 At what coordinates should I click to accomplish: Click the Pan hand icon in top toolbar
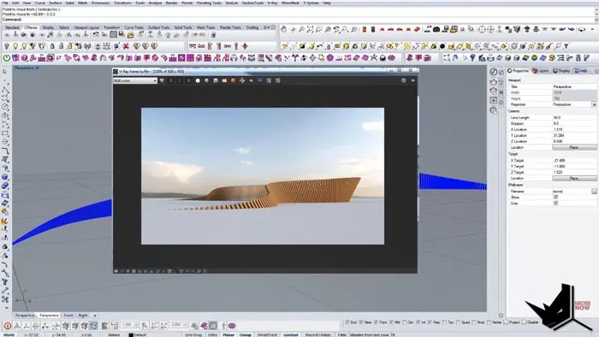pyautogui.click(x=283, y=29)
